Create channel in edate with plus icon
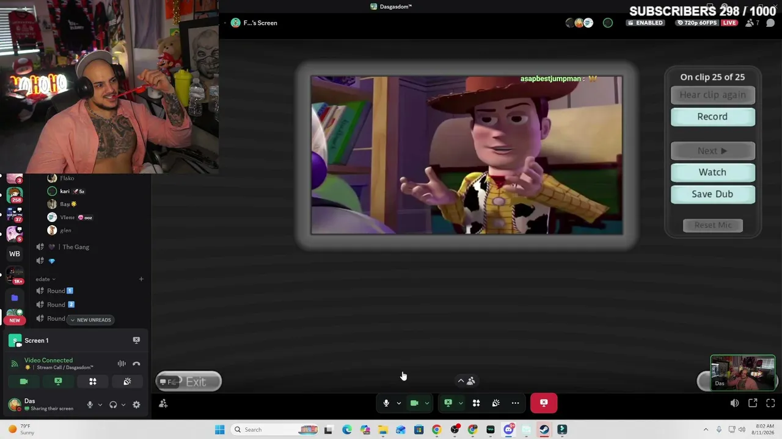The image size is (782, 439). point(141,279)
